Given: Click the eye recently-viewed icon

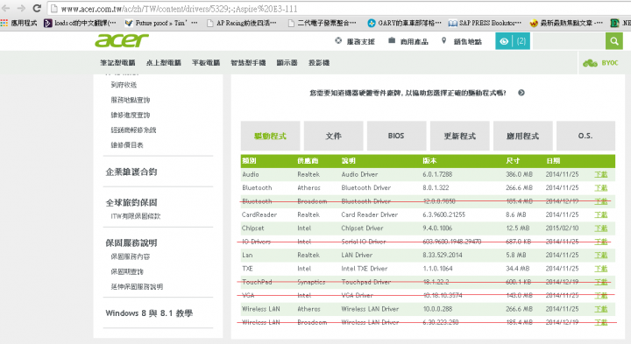Looking at the screenshot, I should point(503,41).
